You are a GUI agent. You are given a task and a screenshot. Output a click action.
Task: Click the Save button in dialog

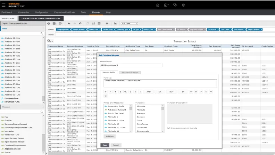(105, 145)
